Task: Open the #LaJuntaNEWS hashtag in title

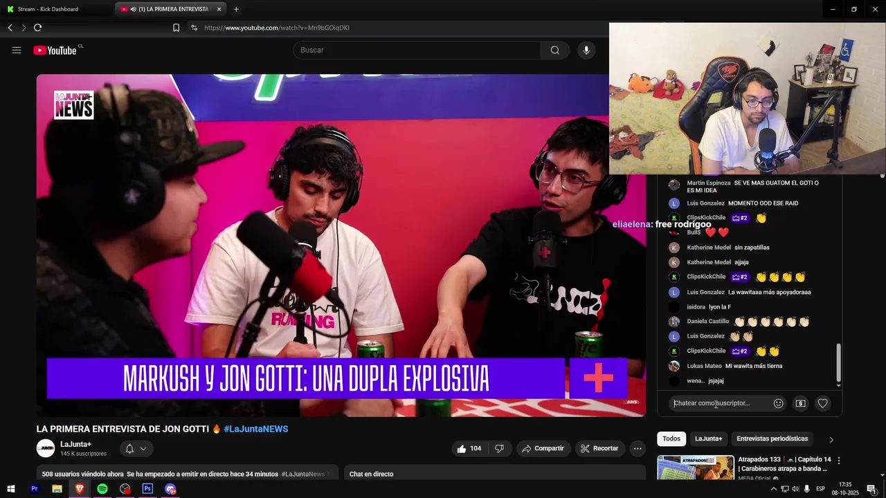Action: point(255,429)
